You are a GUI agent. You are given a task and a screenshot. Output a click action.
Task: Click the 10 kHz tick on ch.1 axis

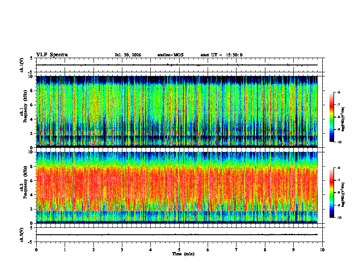tap(33, 76)
